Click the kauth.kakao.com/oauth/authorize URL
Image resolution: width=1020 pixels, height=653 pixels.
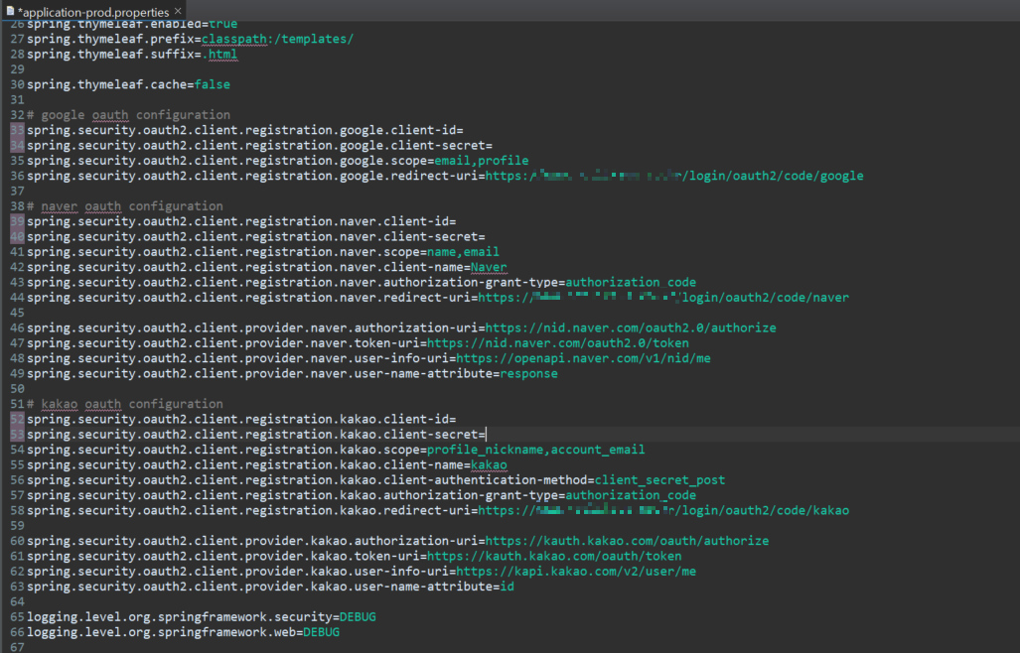click(627, 541)
